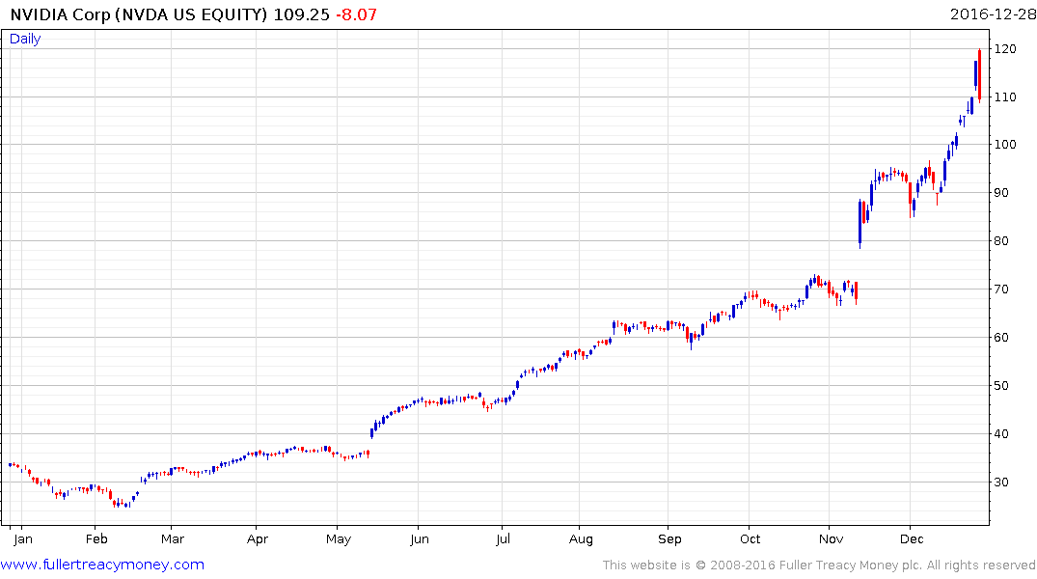Image resolution: width=1037 pixels, height=579 pixels.
Task: Select the Oct x-axis label
Action: [750, 539]
